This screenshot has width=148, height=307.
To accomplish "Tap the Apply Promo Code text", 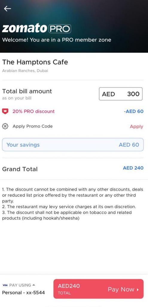I will tap(33, 126).
